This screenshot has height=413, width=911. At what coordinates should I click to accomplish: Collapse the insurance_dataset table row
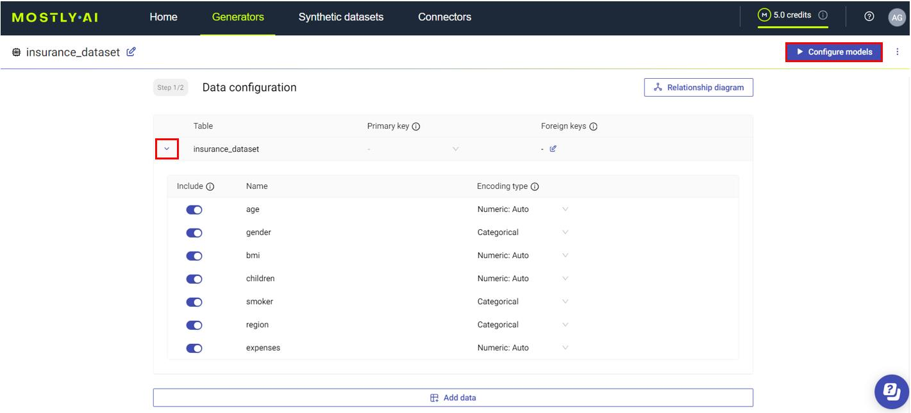[167, 149]
